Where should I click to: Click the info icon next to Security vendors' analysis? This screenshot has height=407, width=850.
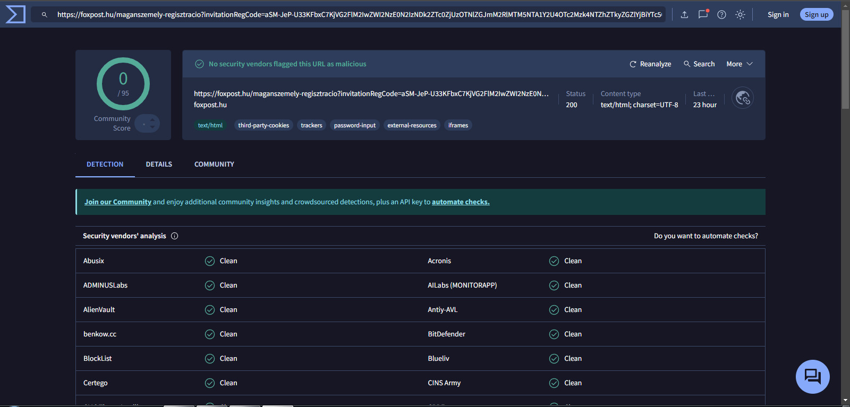point(174,236)
